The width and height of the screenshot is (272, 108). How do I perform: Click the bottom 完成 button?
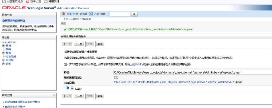[x=90, y=96]
